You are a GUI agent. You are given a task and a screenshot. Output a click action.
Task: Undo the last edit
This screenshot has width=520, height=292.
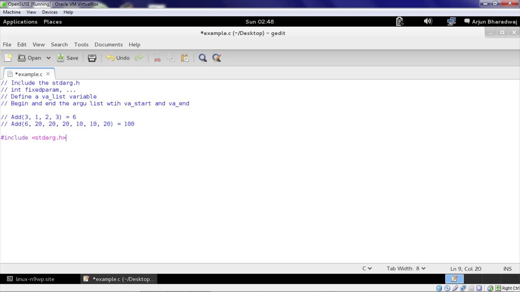point(118,58)
